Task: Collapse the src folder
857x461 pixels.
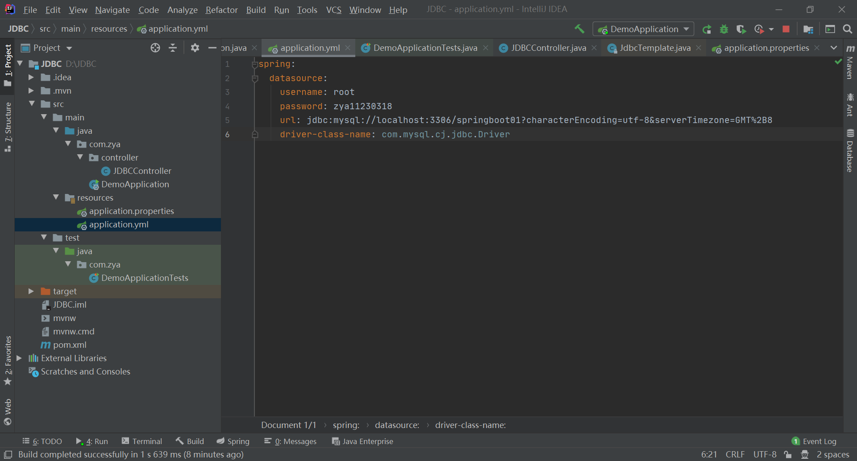Action: click(x=32, y=104)
